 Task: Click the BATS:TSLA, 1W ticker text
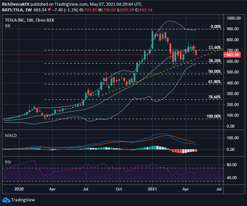pos(17,10)
